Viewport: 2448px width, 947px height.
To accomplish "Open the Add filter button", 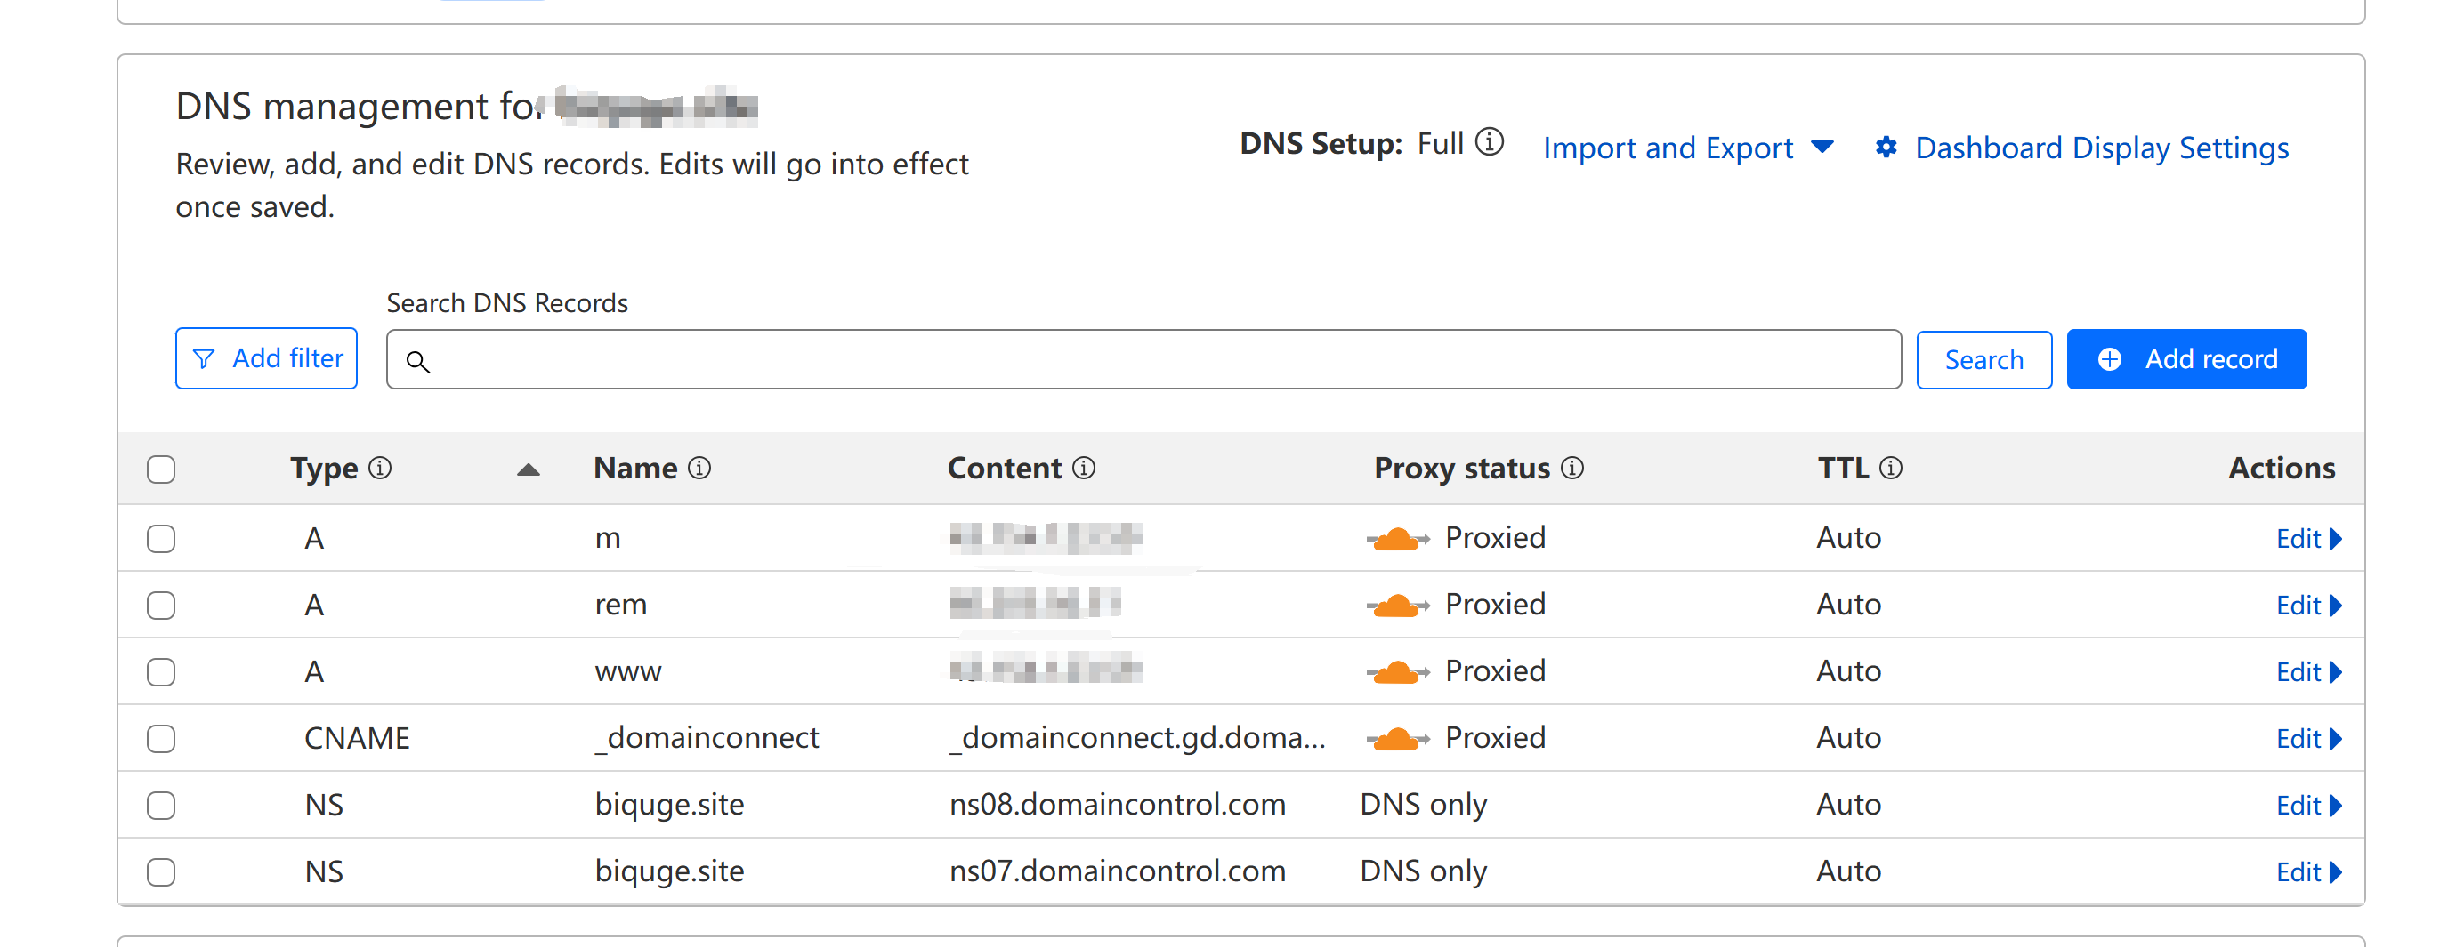I will (266, 358).
